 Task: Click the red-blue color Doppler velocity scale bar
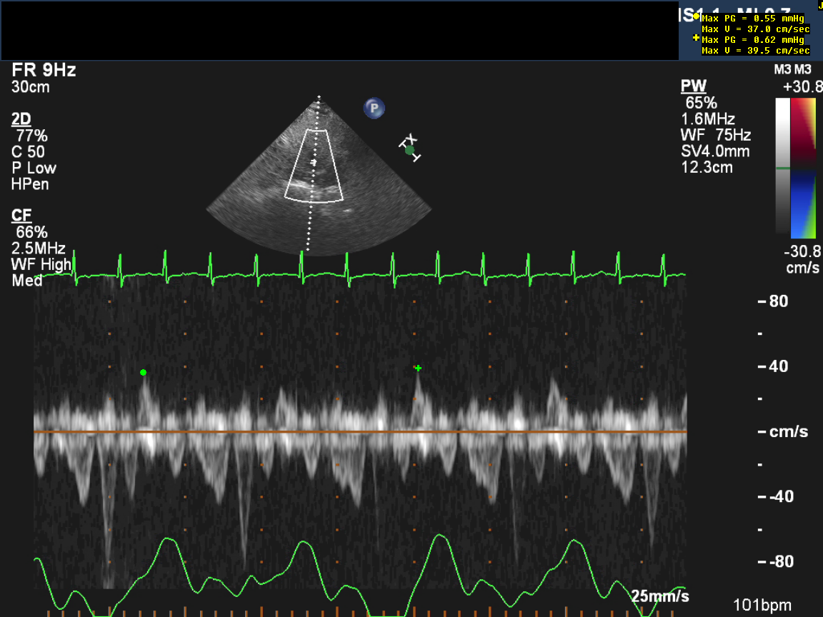[x=804, y=168]
